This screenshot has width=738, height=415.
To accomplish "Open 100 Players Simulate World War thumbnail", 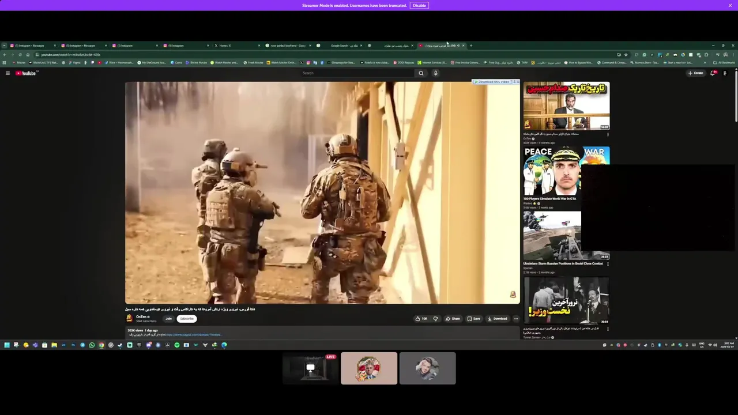I will coord(566,171).
